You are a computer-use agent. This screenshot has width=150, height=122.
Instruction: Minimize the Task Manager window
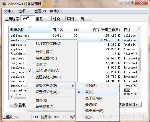pyautogui.click(x=123, y=3)
